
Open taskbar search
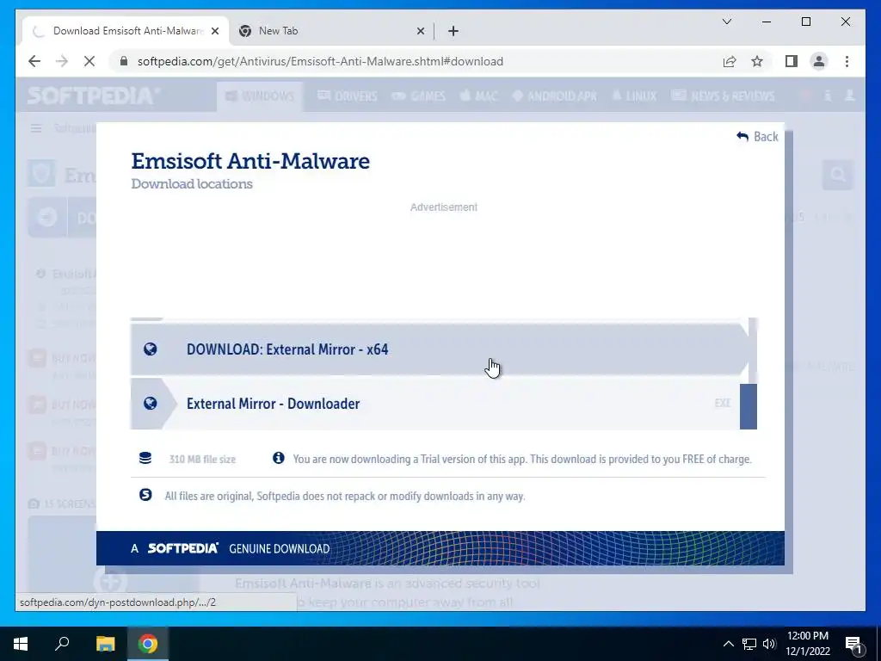point(62,644)
